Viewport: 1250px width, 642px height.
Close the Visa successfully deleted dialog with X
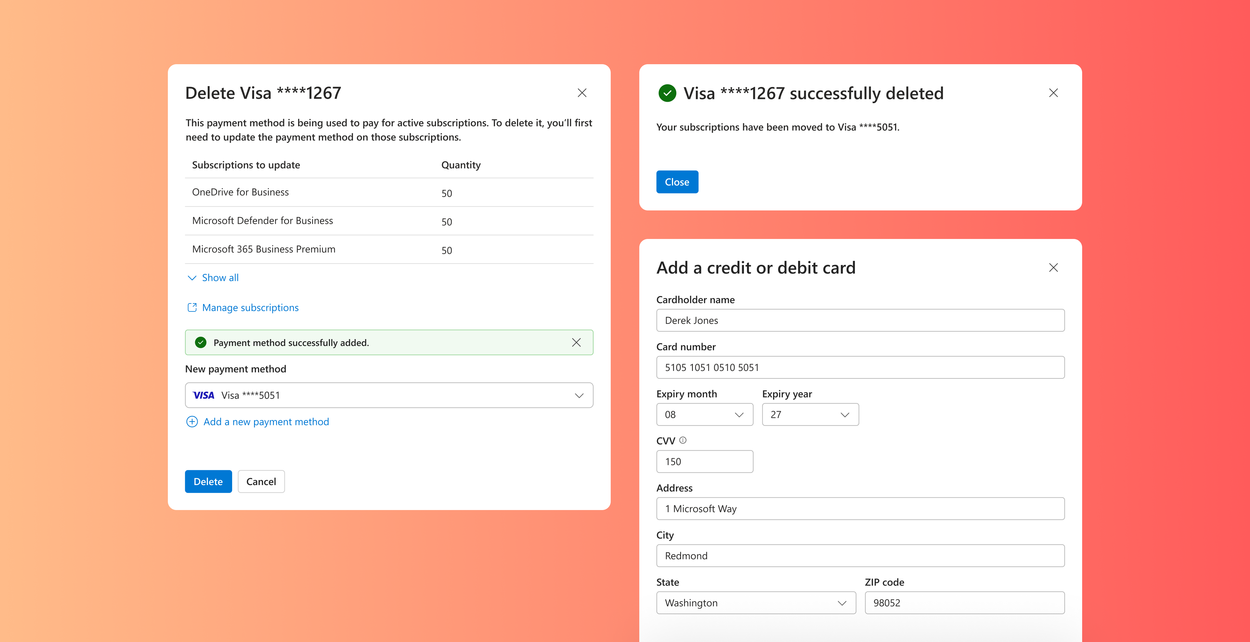[1053, 92]
